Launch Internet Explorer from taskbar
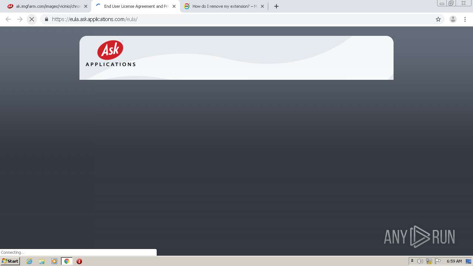 (30, 261)
